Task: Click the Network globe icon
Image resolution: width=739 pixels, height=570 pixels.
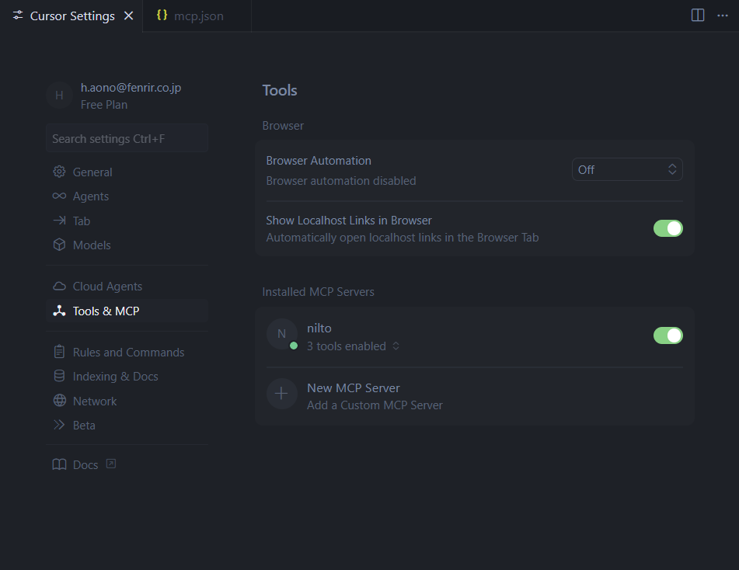Action: (x=59, y=401)
